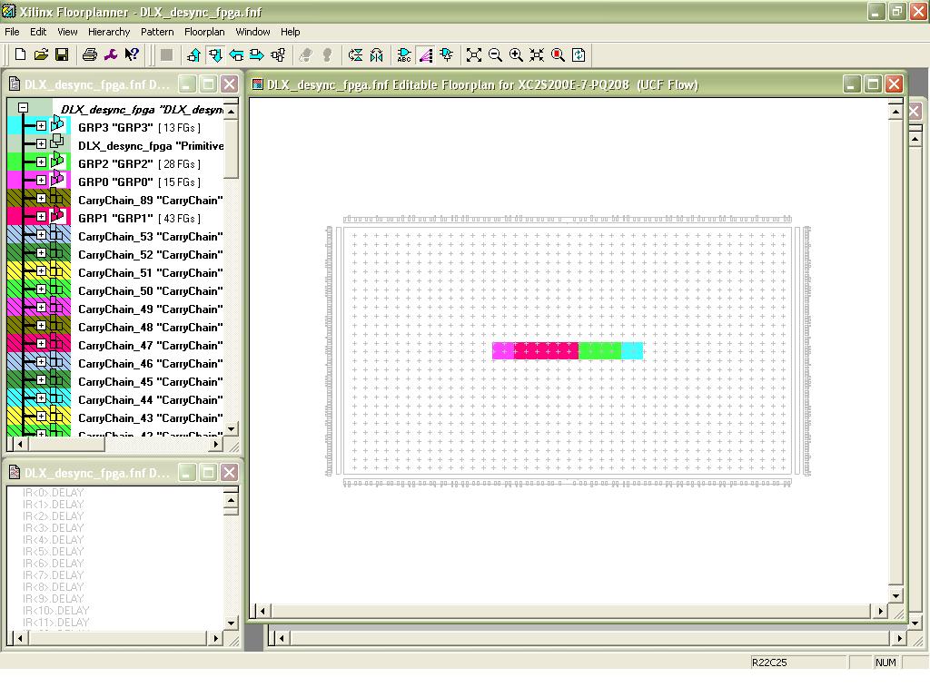
Task: Select IR<5>.DELAY in the lower list
Action: click(x=54, y=551)
